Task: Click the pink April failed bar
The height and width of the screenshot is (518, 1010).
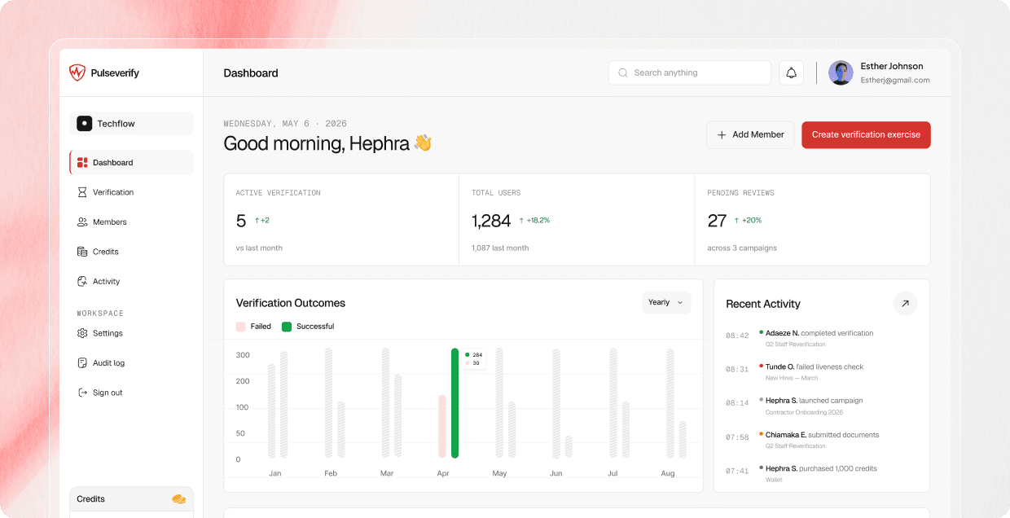Action: pos(442,427)
